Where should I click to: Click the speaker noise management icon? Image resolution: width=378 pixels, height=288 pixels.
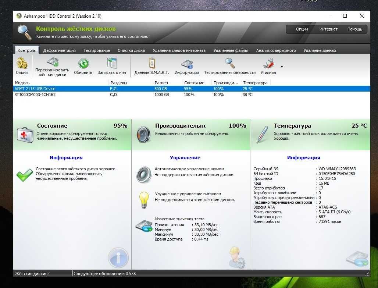[x=144, y=175]
